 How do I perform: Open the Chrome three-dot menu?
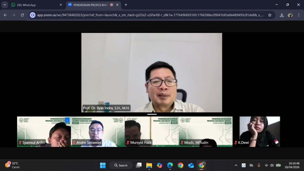(x=299, y=15)
